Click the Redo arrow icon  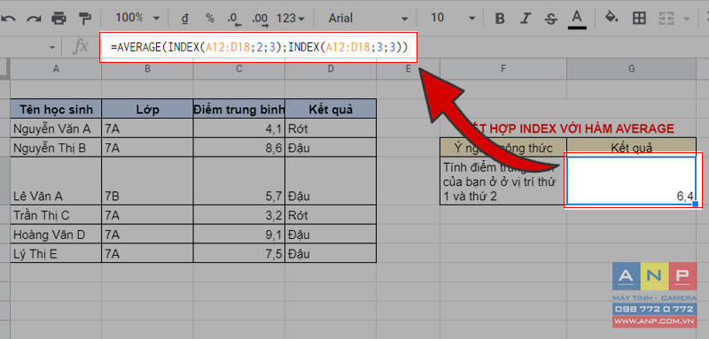(34, 19)
